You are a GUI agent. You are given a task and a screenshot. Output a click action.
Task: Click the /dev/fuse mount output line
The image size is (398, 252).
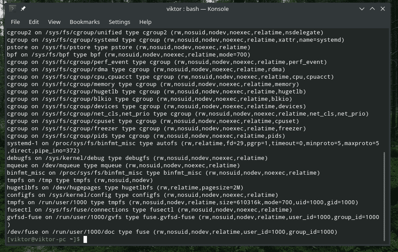click(172, 232)
